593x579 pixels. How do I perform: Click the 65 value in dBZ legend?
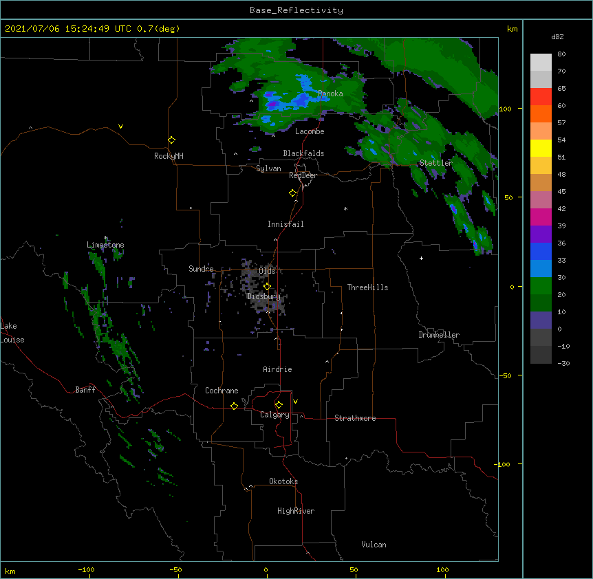coord(561,88)
